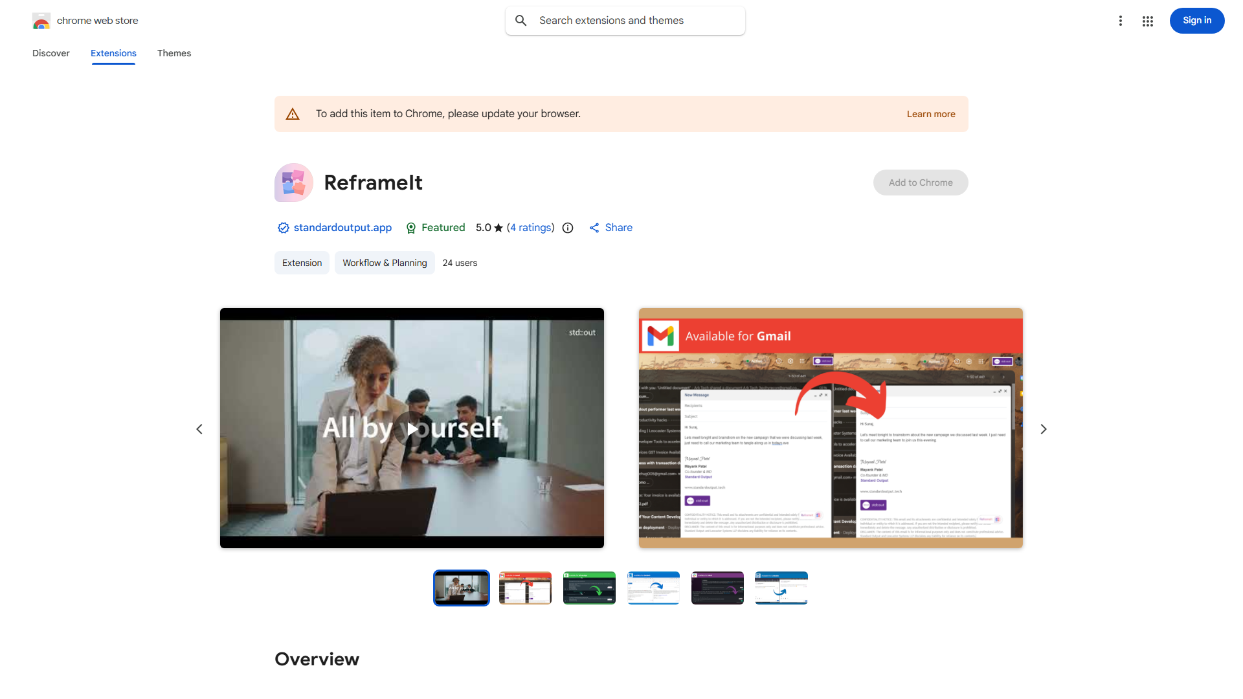Advance to next screenshot with right chevron

click(x=1043, y=429)
